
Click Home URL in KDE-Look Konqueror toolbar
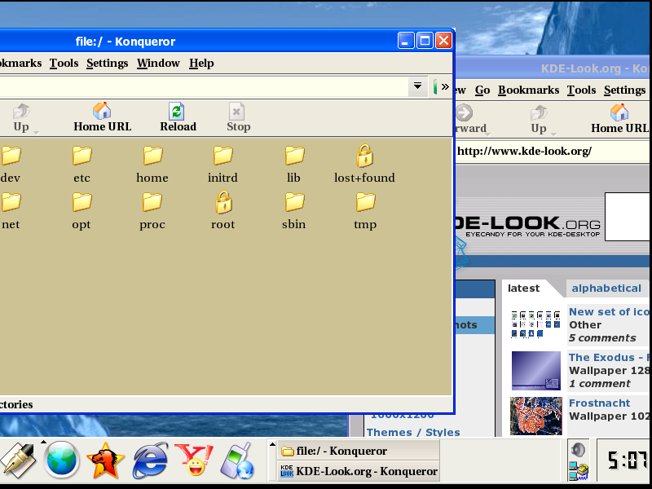tap(619, 119)
